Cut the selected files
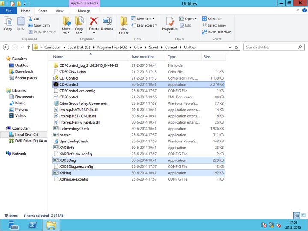This screenshot has width=308, height=231. click(x=34, y=19)
